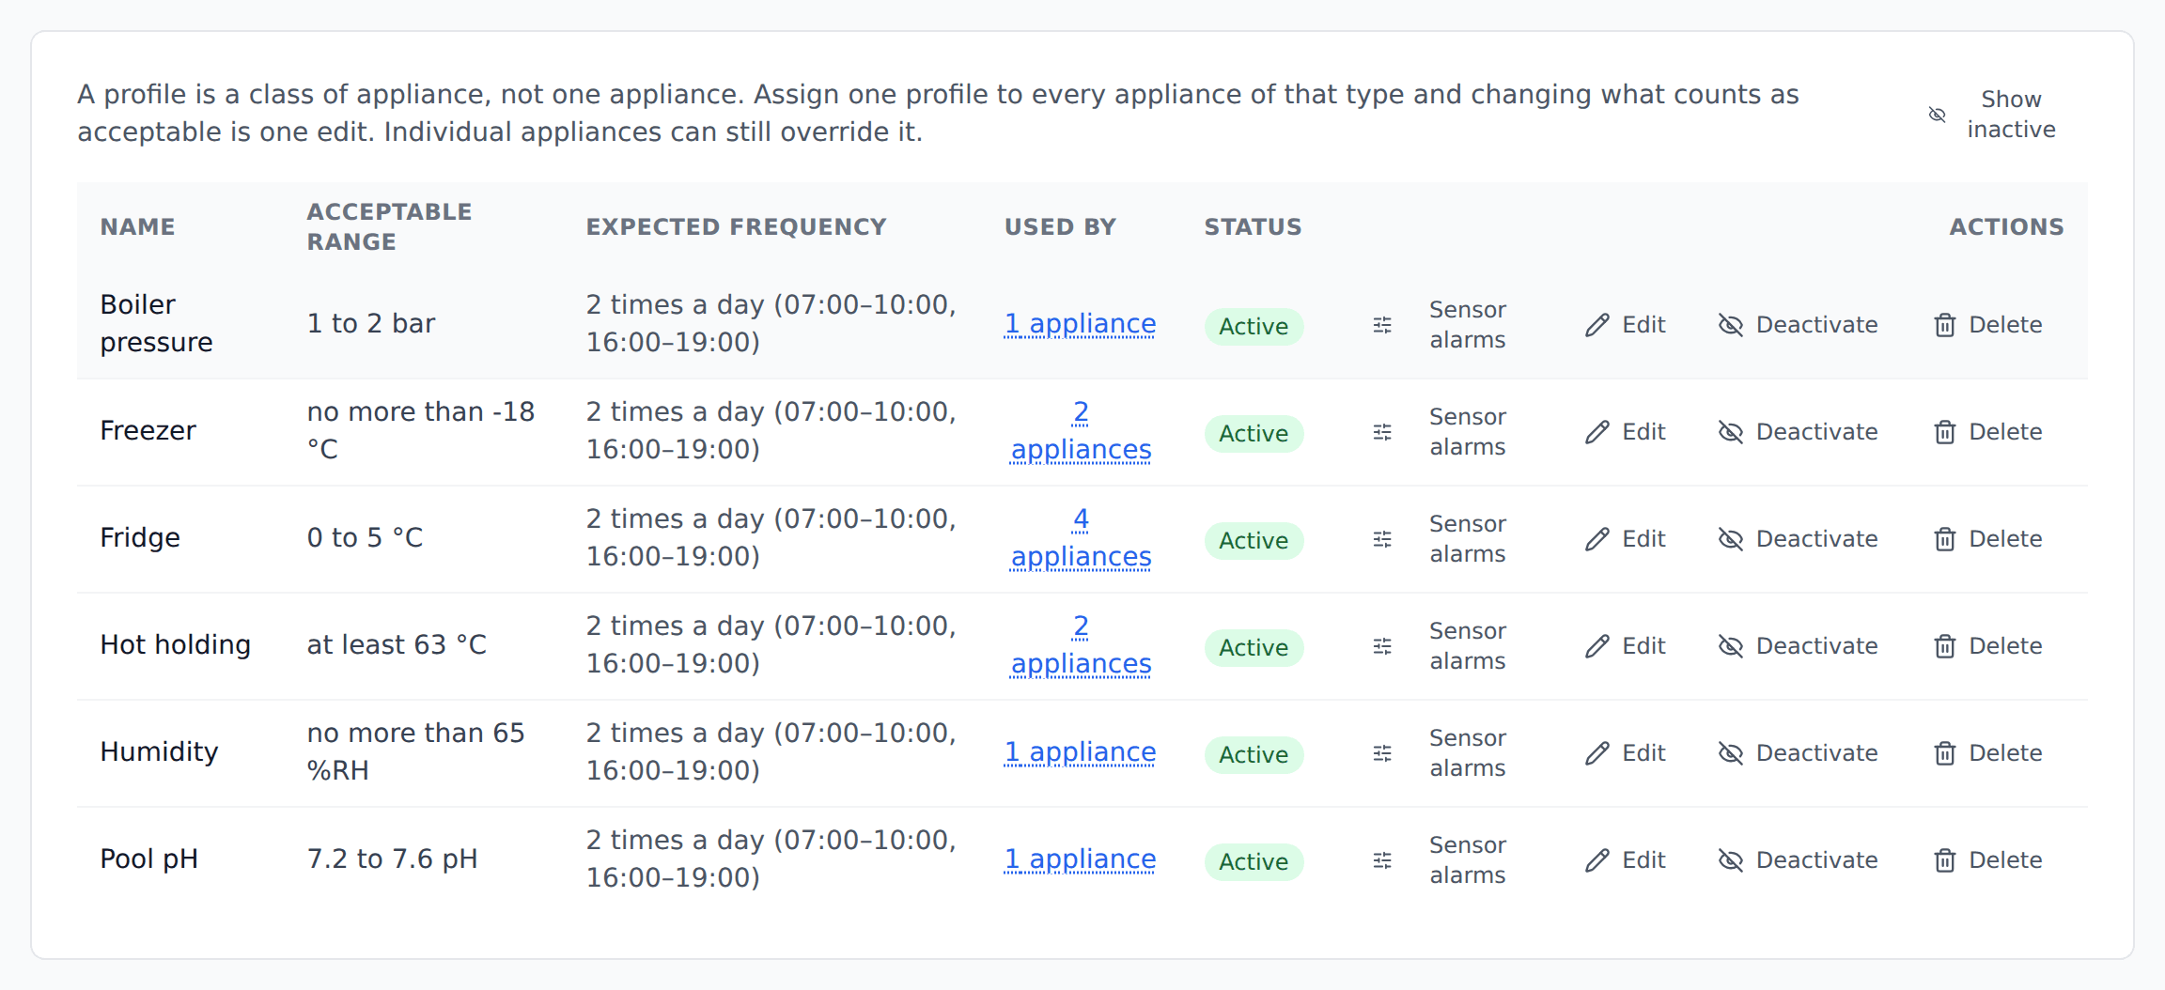Open Sensor alarms for Freezer

click(1440, 432)
